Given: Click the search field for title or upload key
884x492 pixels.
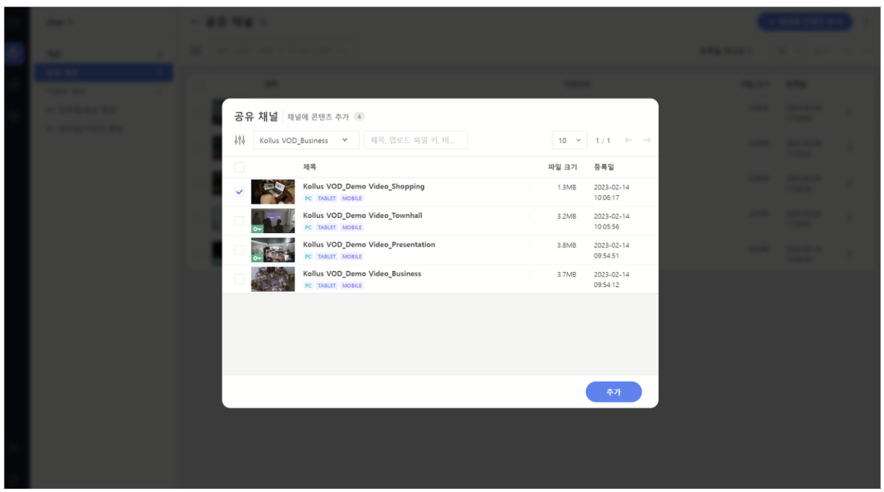Looking at the screenshot, I should click(x=415, y=140).
